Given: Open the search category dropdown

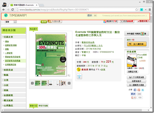Looking at the screenshot, I should (10, 22).
